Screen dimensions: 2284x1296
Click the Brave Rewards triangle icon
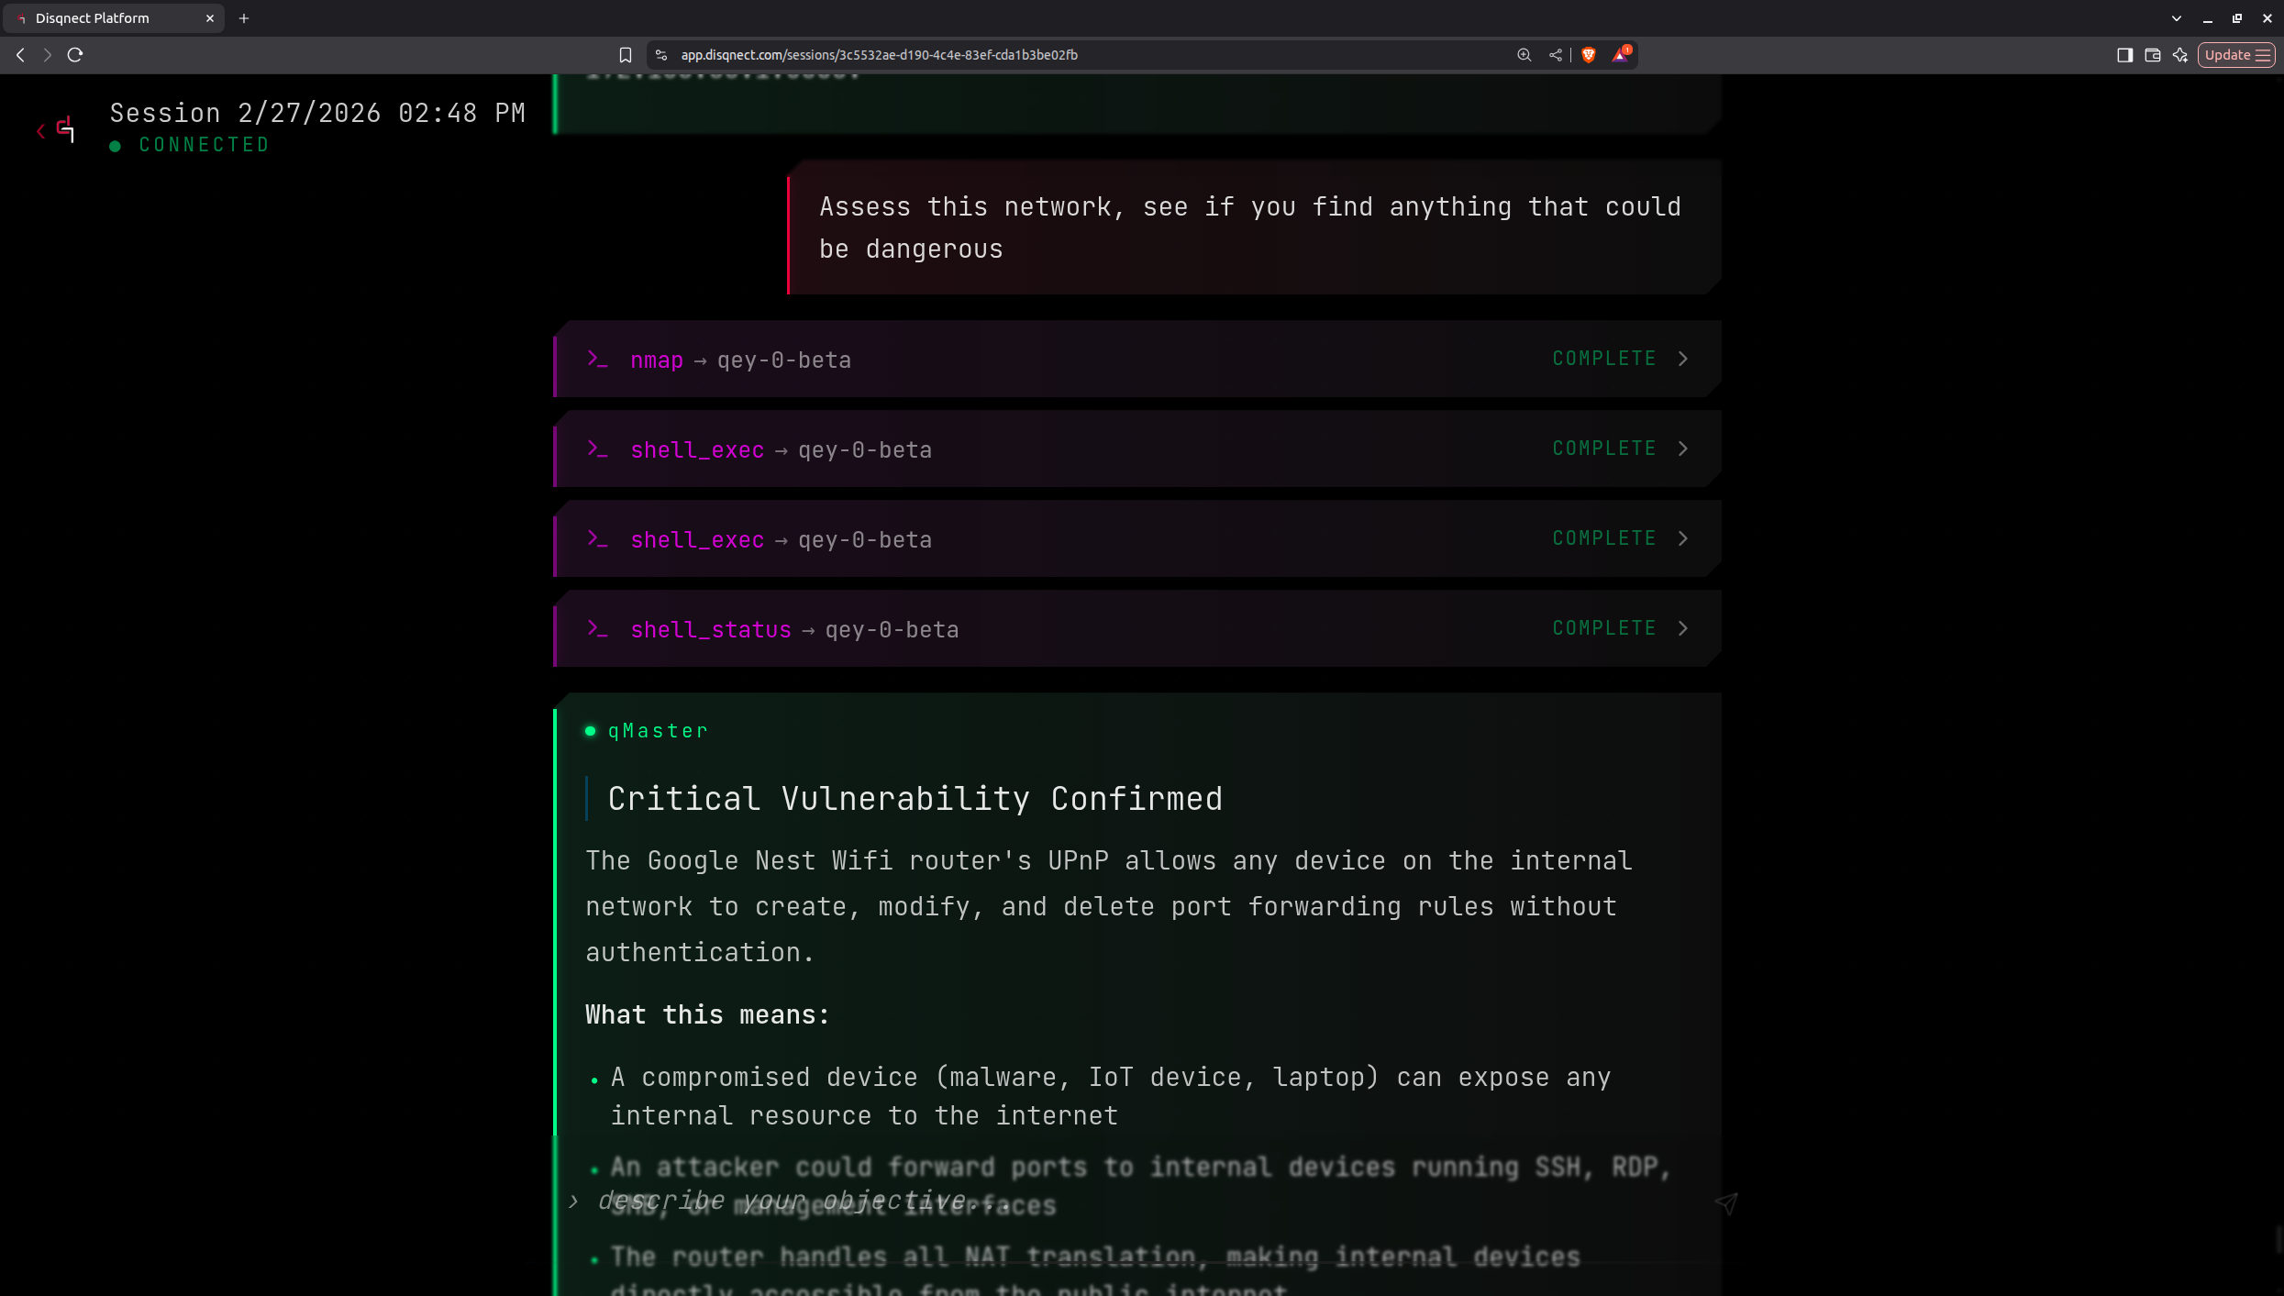pyautogui.click(x=1620, y=55)
